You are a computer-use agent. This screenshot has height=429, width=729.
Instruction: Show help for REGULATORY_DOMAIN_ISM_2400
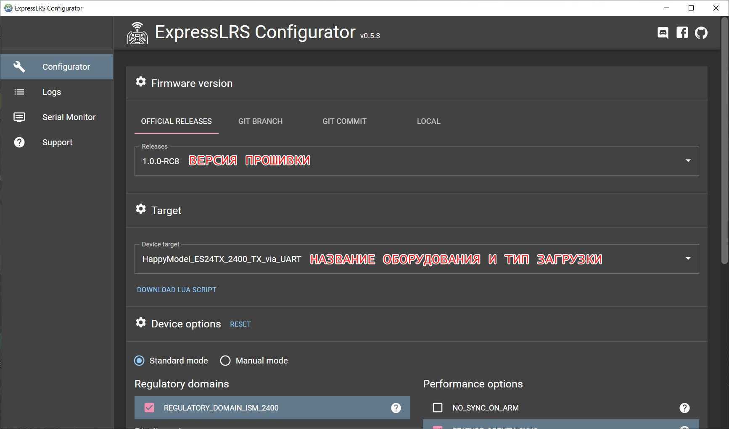396,408
